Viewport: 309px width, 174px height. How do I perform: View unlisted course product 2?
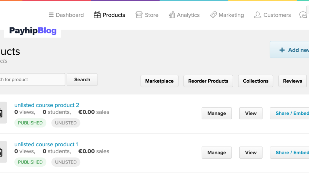251,113
